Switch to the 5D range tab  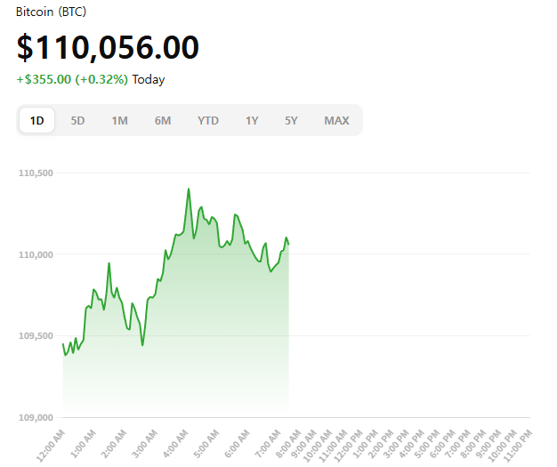click(77, 121)
